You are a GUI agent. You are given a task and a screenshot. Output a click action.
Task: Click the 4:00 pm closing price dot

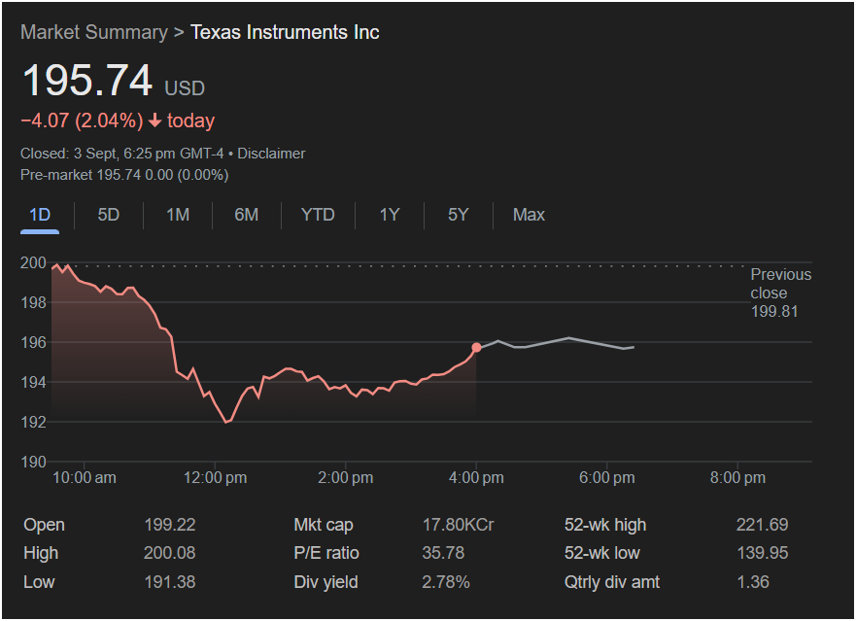point(476,347)
